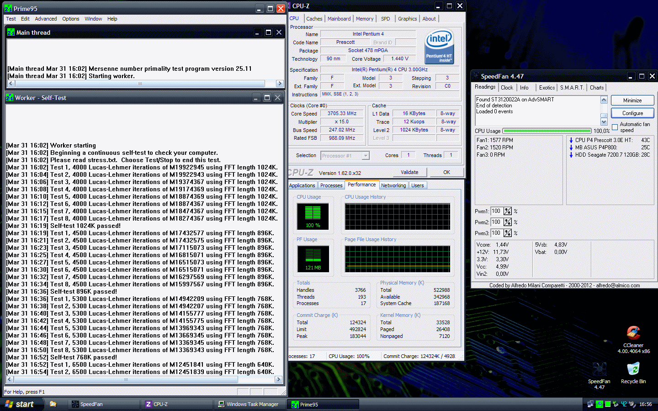This screenshot has height=411, width=658.
Task: Open the S.M.A.R.T. tab in SpeedFan
Action: click(x=572, y=88)
